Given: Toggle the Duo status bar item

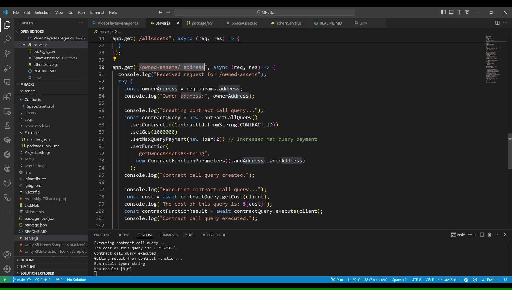Looking at the screenshot, I should tap(337, 280).
